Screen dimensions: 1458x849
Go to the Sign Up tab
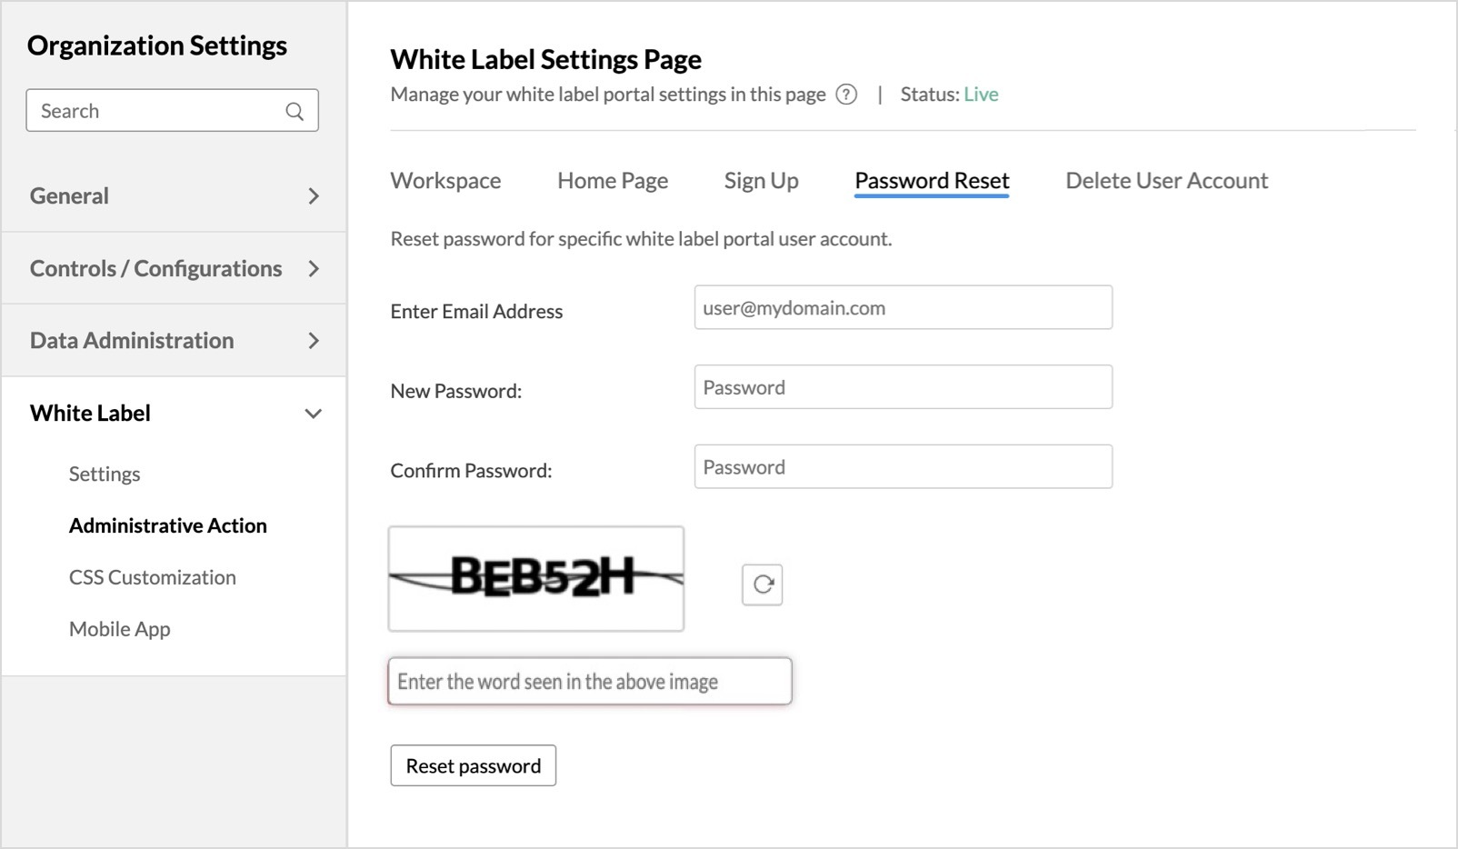point(761,181)
